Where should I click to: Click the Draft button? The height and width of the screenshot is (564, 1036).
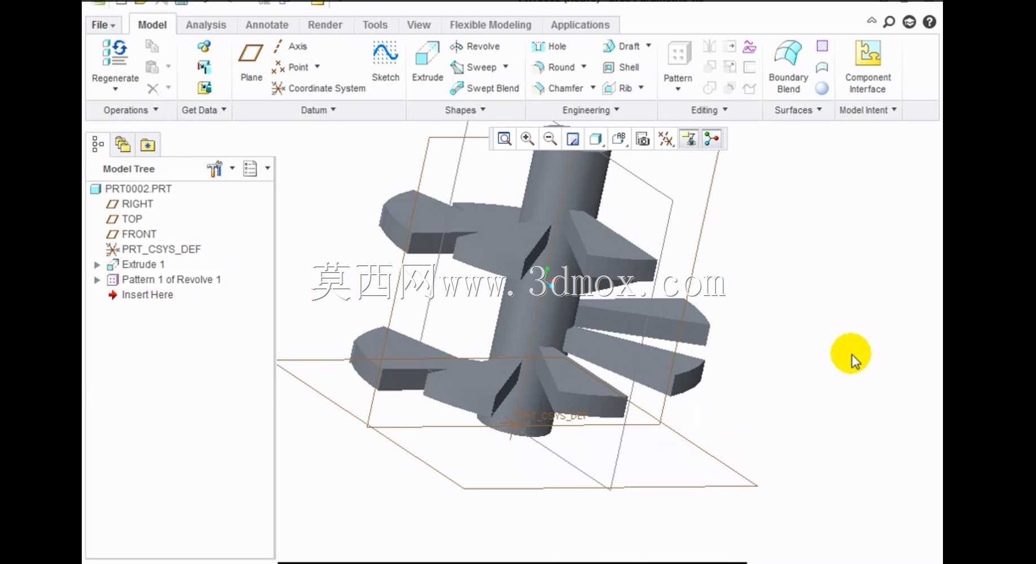tap(621, 46)
